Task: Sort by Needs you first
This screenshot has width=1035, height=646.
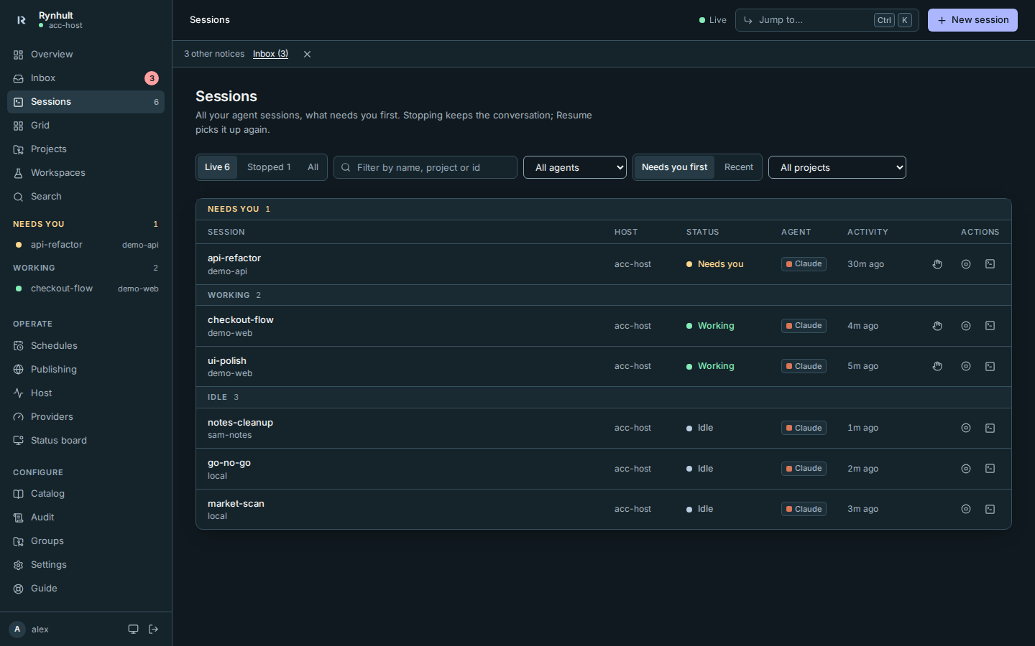Action: tap(674, 167)
